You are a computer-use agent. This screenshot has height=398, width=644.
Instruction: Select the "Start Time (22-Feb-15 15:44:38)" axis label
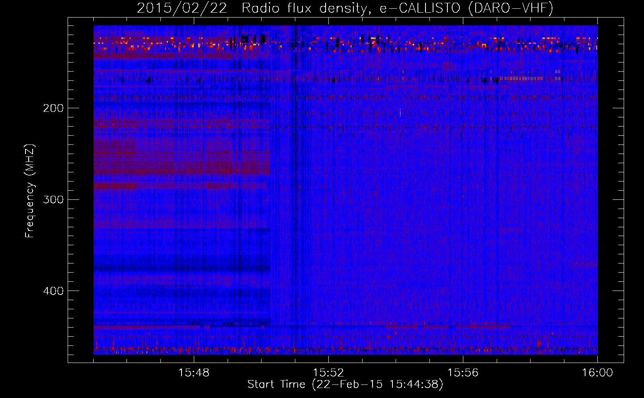pos(345,384)
